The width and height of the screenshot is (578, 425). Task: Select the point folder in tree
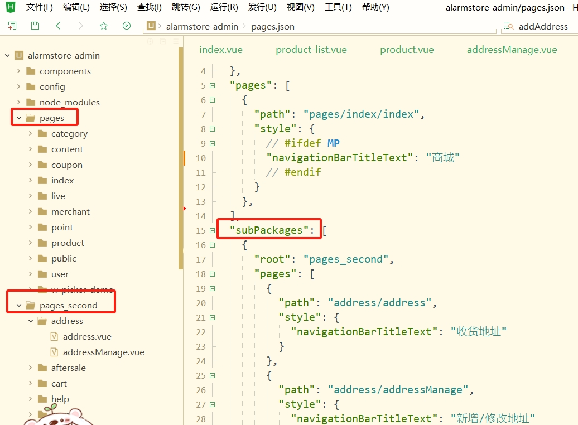pyautogui.click(x=62, y=227)
